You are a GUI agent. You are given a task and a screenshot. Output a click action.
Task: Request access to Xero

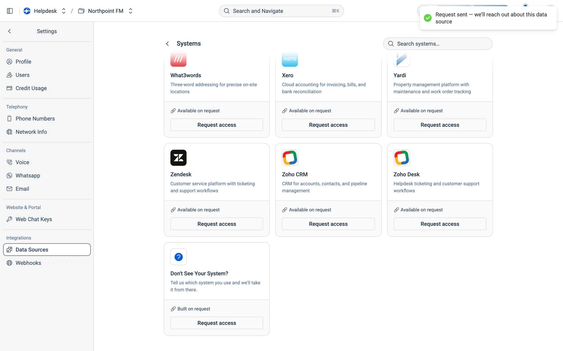pos(328,125)
